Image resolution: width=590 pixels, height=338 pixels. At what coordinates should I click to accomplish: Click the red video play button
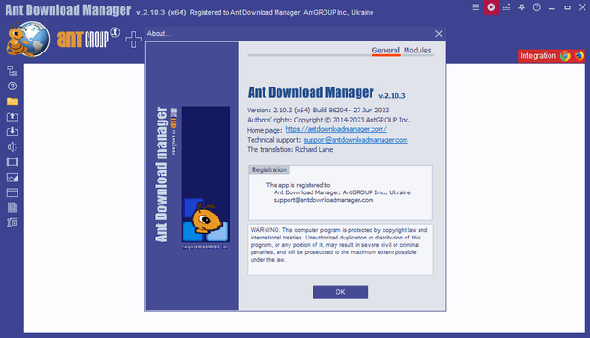tap(491, 7)
